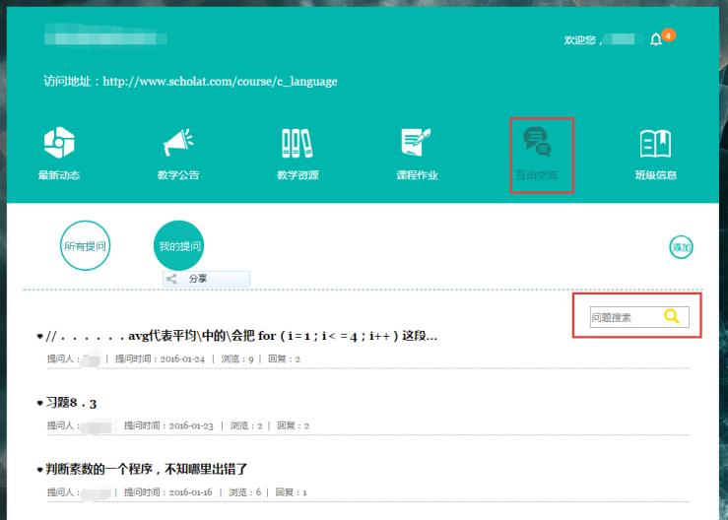Open 教学资源 teaching resources binders icon
This screenshot has height=520, width=728.
pos(298,144)
